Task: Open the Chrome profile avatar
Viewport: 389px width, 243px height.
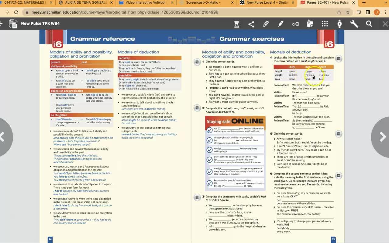Action: 377,12
